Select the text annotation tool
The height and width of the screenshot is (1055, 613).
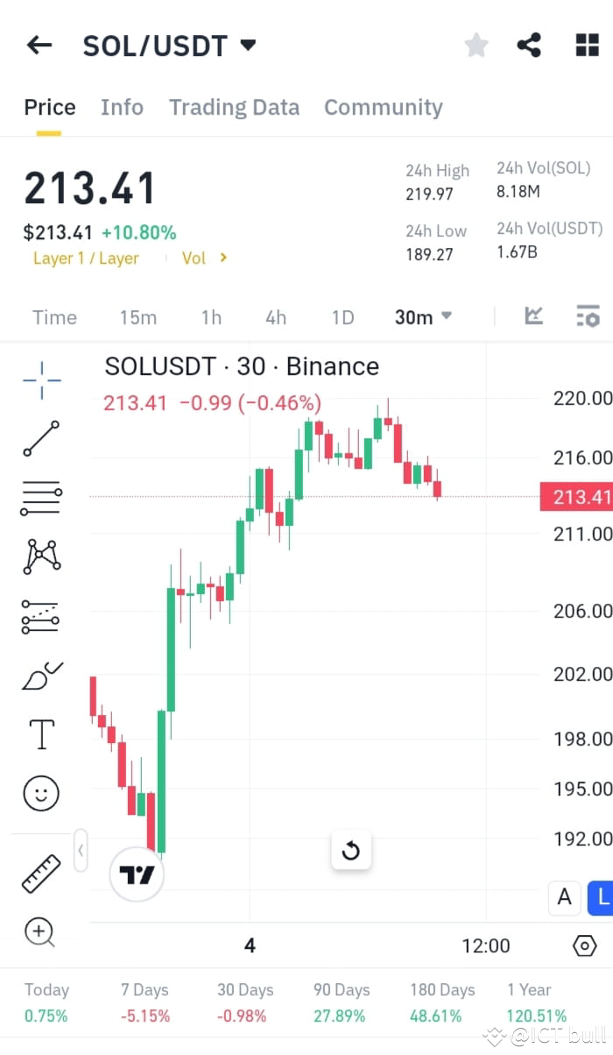[x=39, y=734]
